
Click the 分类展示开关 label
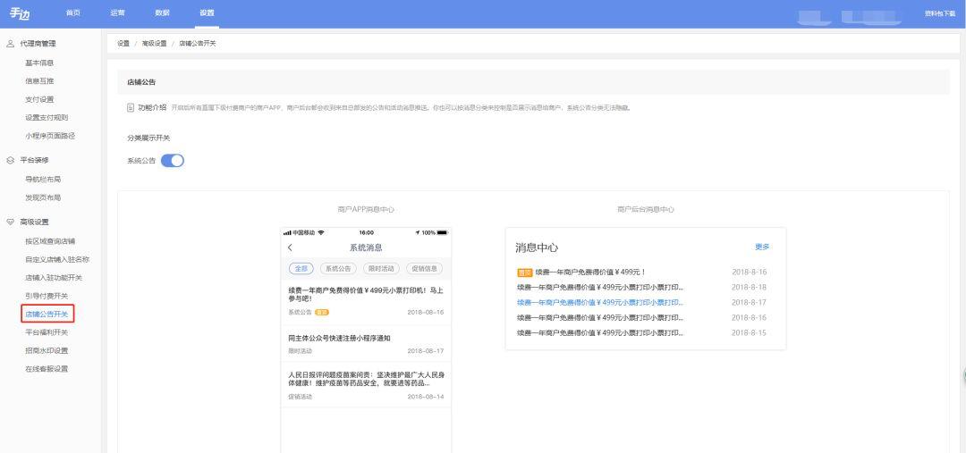pos(148,138)
